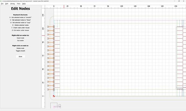
Task: Click the 216 mark on the top ruler
Action: click(176, 6)
